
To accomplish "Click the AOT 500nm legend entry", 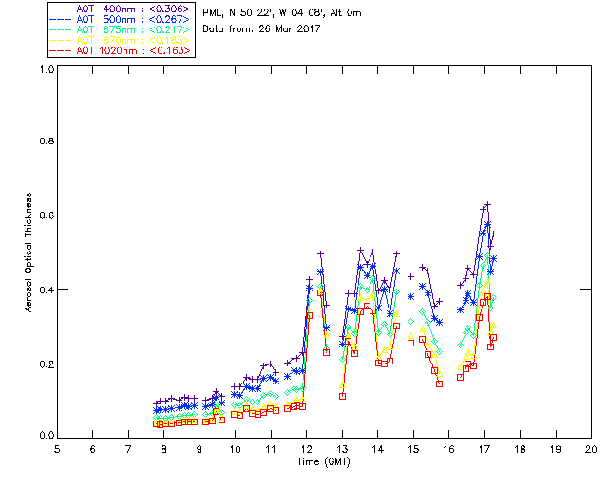I will pyautogui.click(x=121, y=19).
